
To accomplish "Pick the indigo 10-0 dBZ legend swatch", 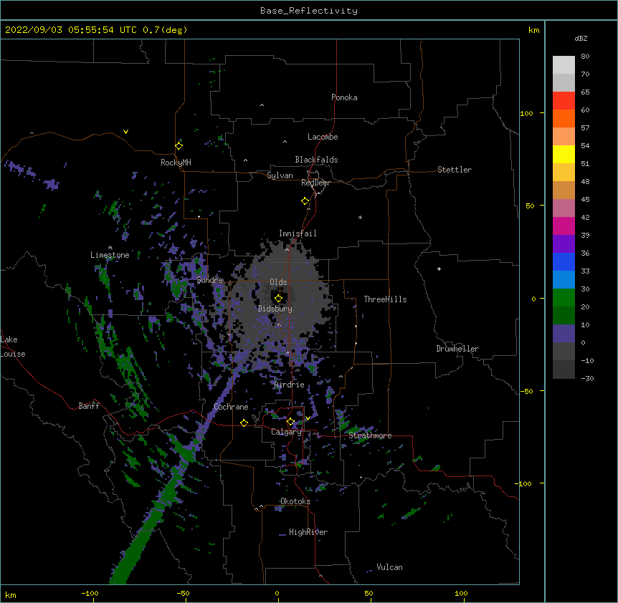I will [564, 334].
